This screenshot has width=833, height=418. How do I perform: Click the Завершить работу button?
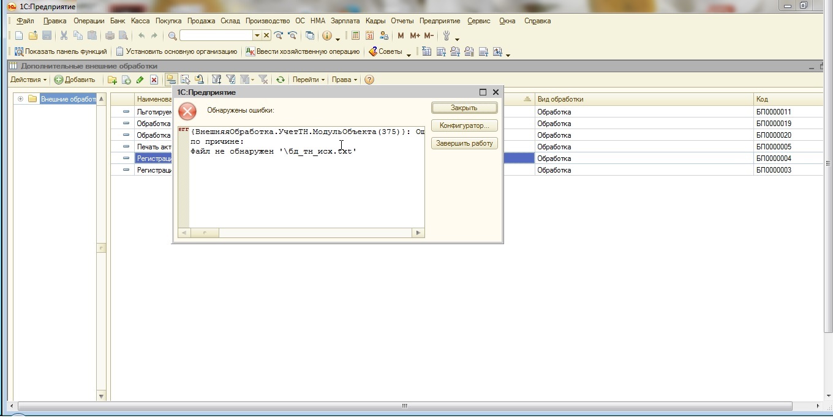tap(464, 143)
